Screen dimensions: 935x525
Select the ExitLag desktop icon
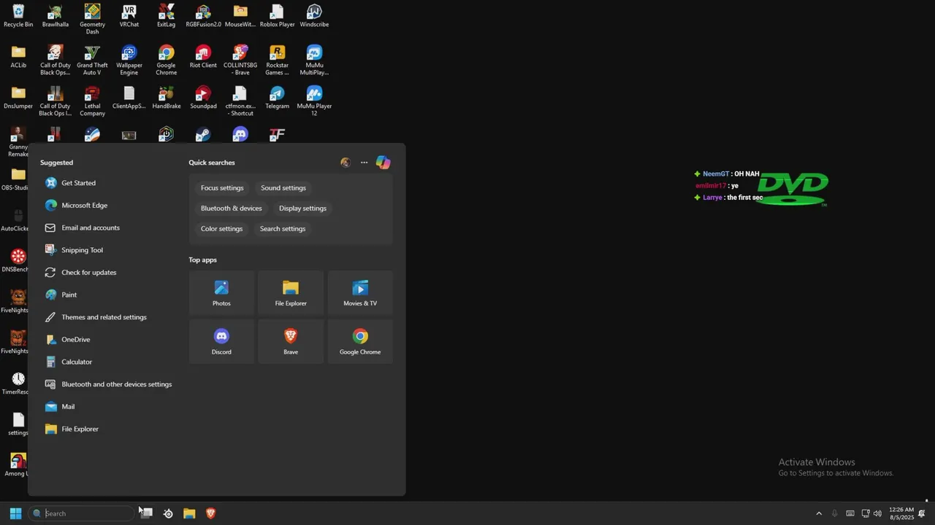click(x=166, y=16)
